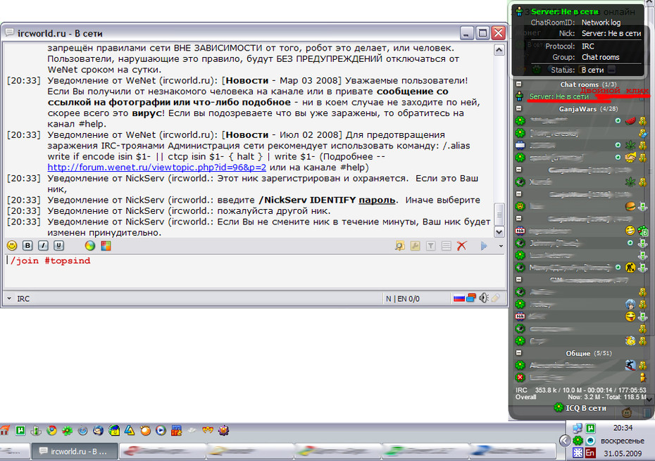Switch to ircworld.ru taskbar button
The width and height of the screenshot is (655, 461).
point(75,451)
